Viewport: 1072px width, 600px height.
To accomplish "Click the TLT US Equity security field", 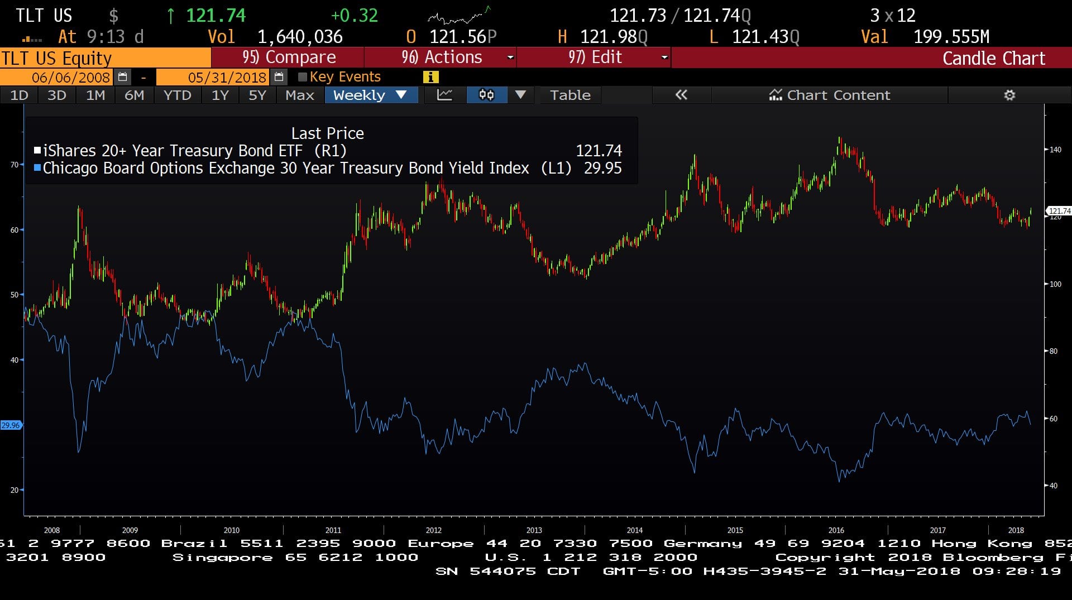I will [105, 58].
